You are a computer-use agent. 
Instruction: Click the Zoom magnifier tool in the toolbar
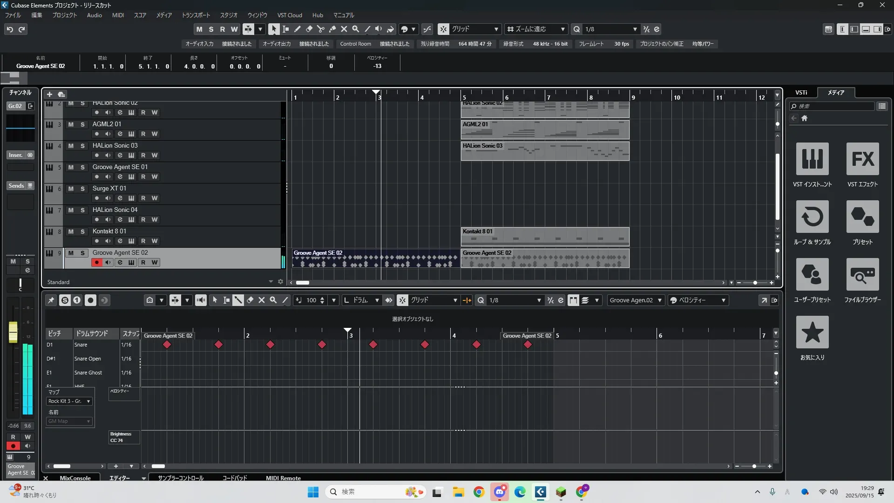[356, 29]
